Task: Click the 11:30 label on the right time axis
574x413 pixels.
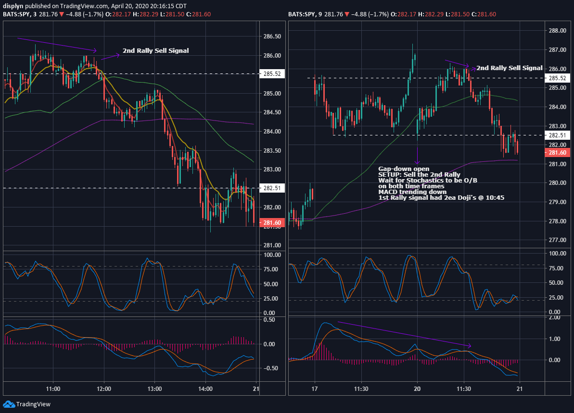Action: tap(463, 389)
